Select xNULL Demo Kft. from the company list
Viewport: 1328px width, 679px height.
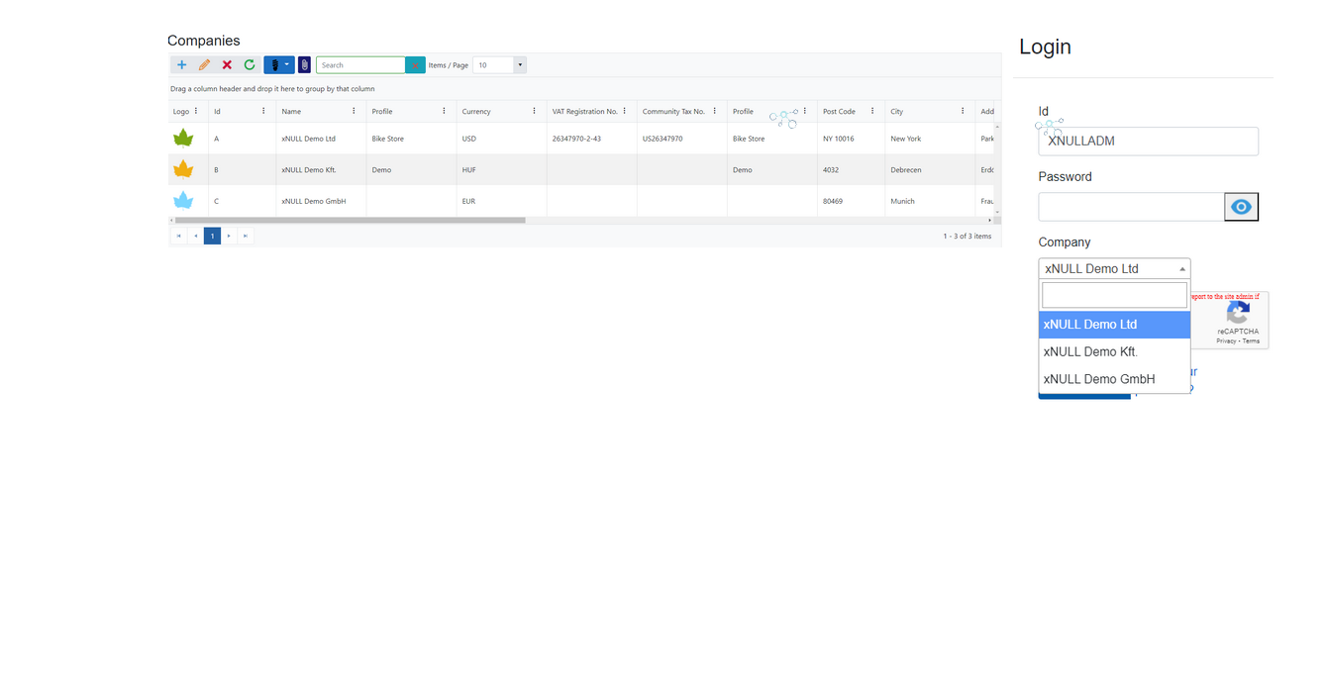[1090, 351]
